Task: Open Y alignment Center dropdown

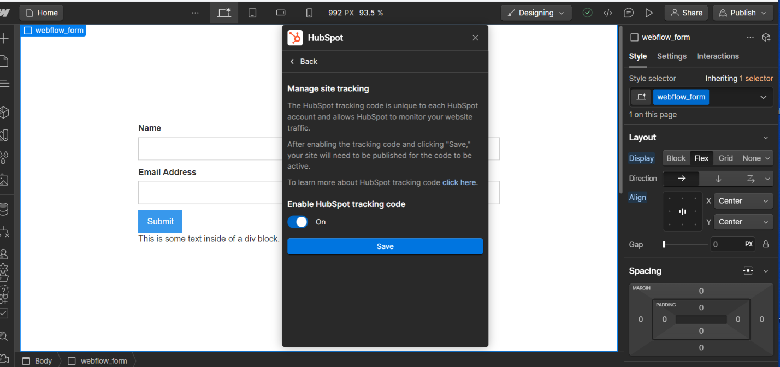Action: [743, 222]
